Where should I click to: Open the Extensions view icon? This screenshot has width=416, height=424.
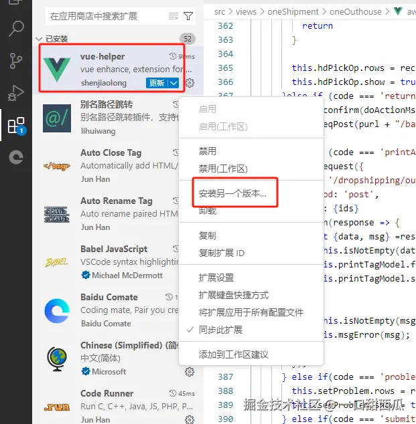pos(16,125)
